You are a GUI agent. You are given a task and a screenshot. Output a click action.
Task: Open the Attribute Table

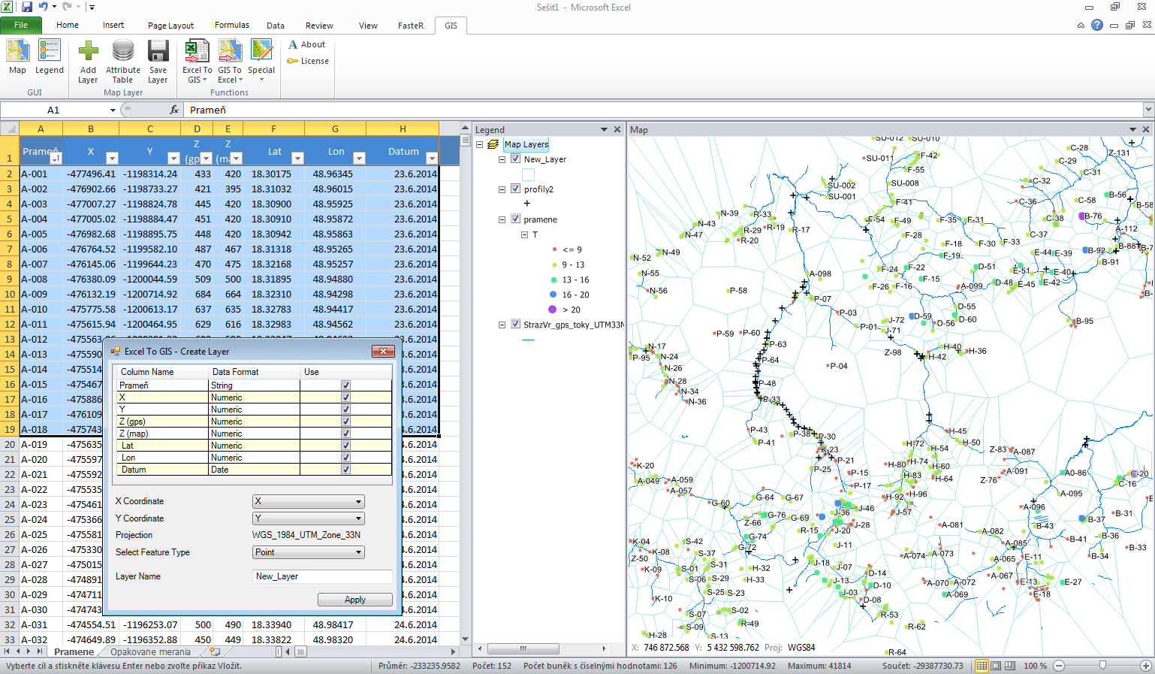click(123, 61)
